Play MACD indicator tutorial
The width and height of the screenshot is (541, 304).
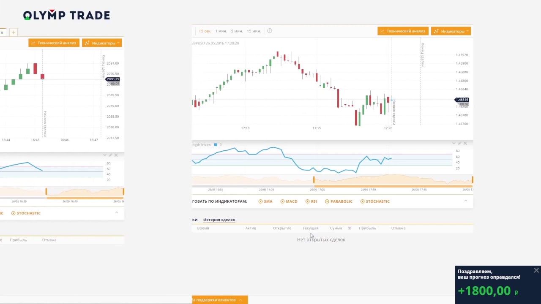(289, 201)
